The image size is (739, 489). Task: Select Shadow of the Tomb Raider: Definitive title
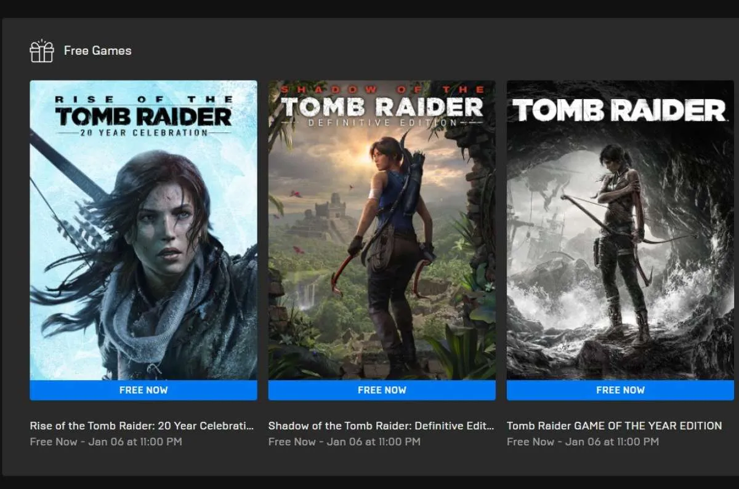point(381,426)
